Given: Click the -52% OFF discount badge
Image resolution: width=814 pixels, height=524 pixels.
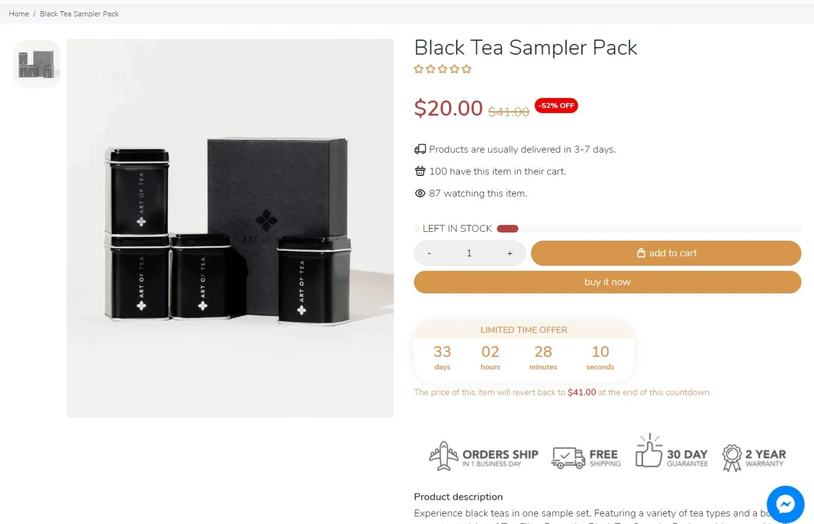Looking at the screenshot, I should click(556, 106).
